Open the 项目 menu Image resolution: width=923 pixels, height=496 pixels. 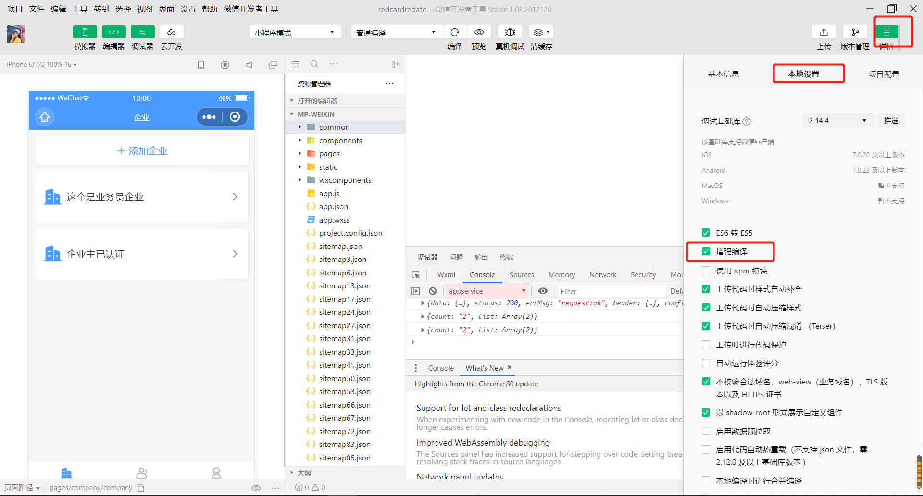tap(15, 9)
